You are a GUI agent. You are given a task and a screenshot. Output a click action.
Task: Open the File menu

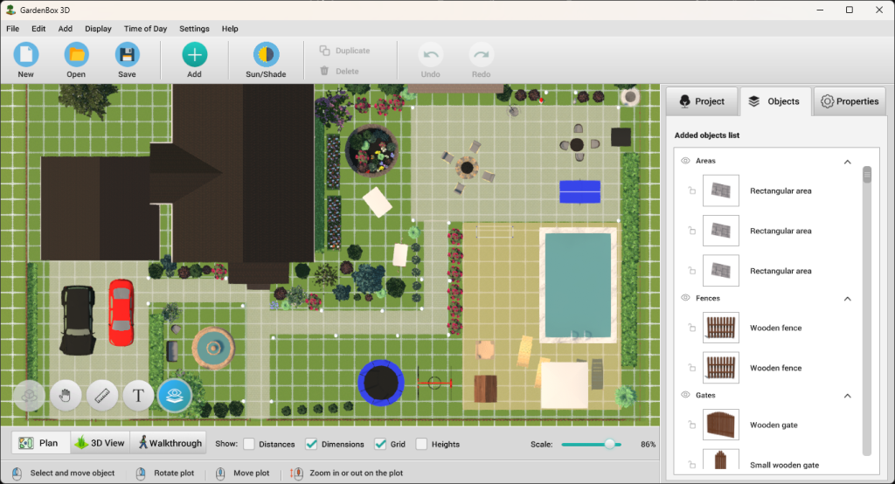click(x=12, y=29)
